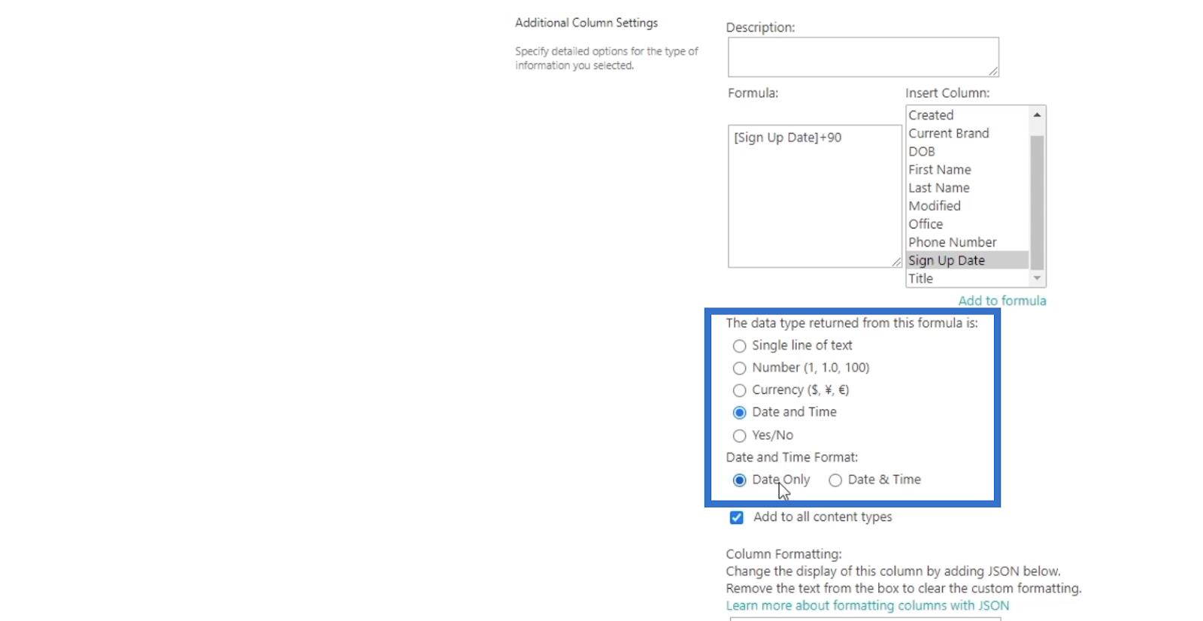Choose Yes/No return type
1203x621 pixels.
[x=740, y=436]
